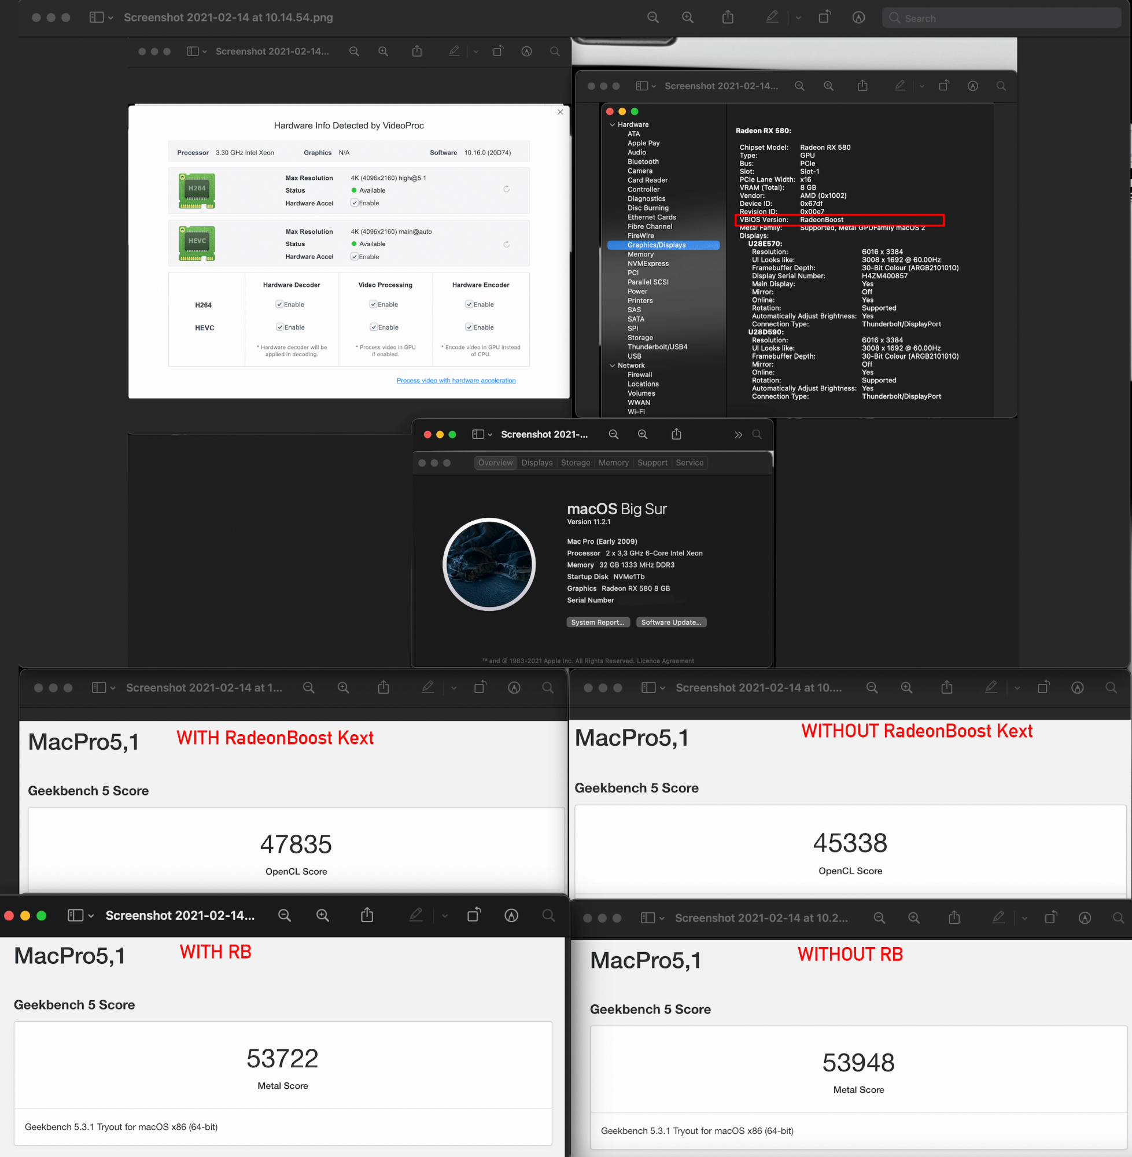Click zoom out icon in main Preview toolbar
Viewport: 1132px width, 1157px height.
[653, 18]
